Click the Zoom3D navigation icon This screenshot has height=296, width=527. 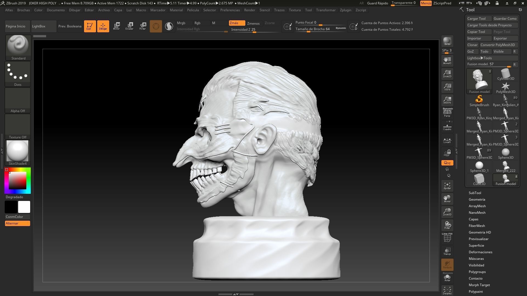click(447, 212)
